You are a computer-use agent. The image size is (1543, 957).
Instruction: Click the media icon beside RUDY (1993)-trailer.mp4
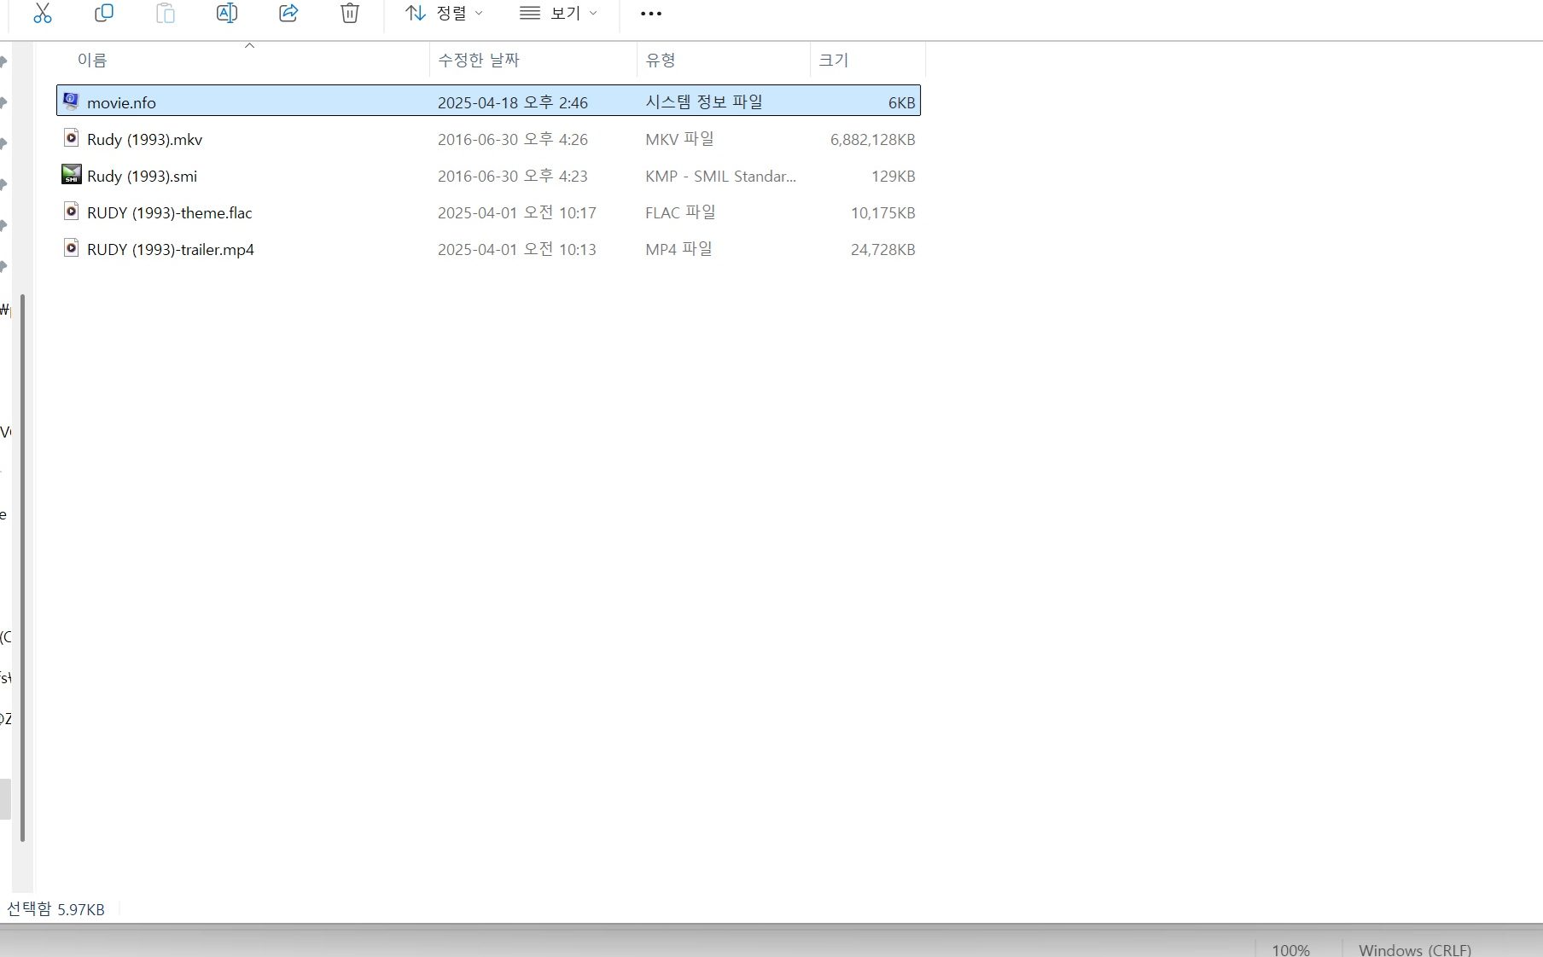click(x=71, y=248)
